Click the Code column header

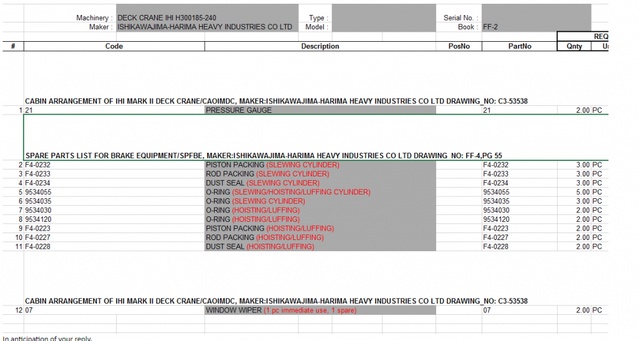pyautogui.click(x=114, y=46)
